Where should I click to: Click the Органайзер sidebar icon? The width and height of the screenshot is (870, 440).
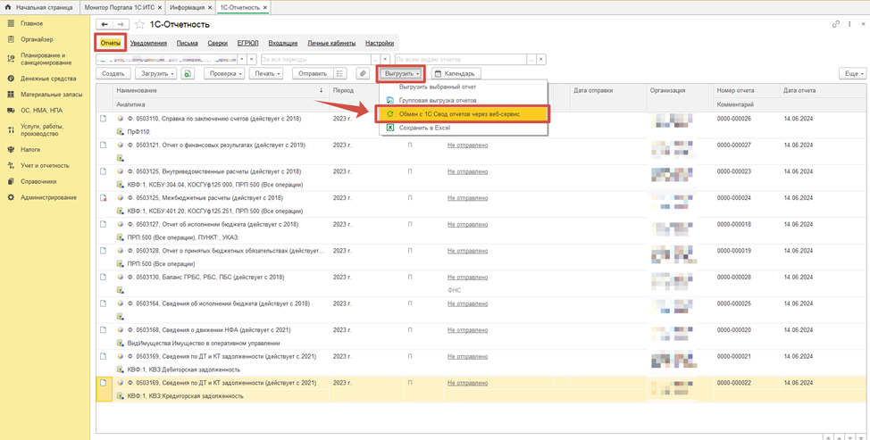11,39
